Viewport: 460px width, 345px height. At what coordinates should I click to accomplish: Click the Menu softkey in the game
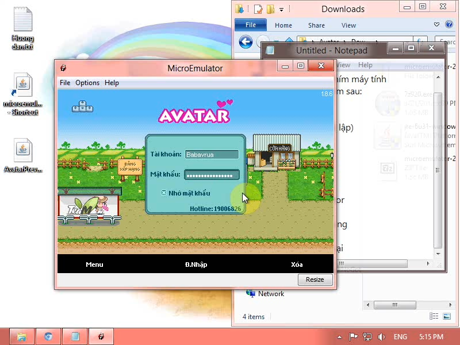tap(94, 264)
